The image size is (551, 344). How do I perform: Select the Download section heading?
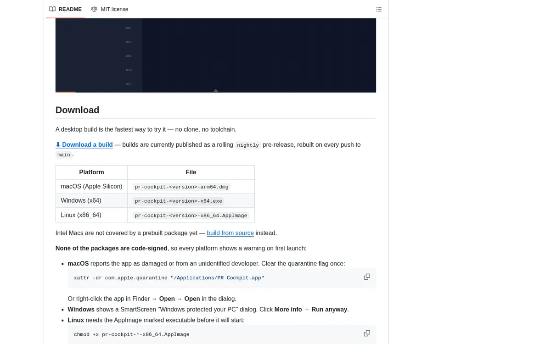click(77, 110)
